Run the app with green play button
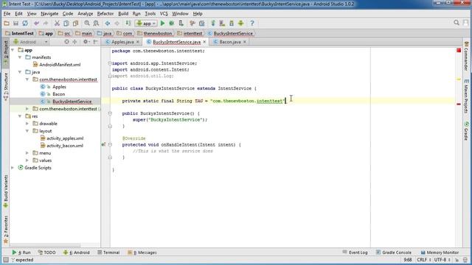Viewport: 472px width, 265px height. coord(162,23)
